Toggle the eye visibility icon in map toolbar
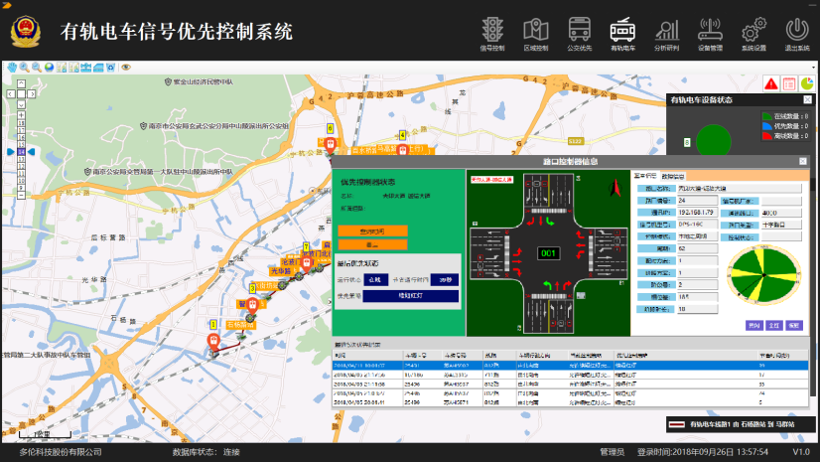The image size is (820, 462). (x=126, y=68)
